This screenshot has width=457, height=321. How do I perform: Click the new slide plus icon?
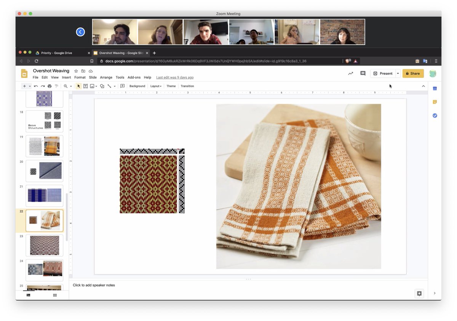tap(24, 86)
